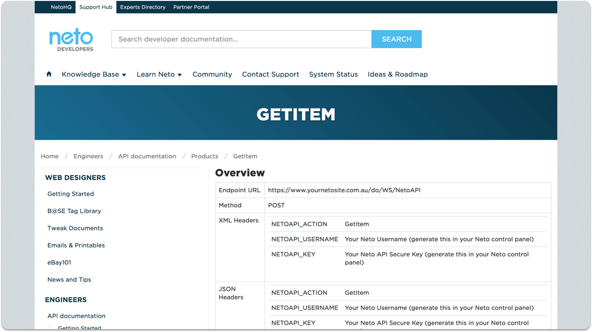
Task: Click NETOAPI_KEY under XML Headers
Action: 293,255
